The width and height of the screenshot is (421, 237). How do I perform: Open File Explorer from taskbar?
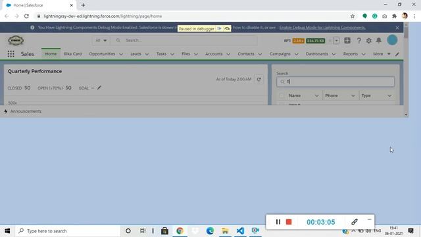[x=225, y=231]
